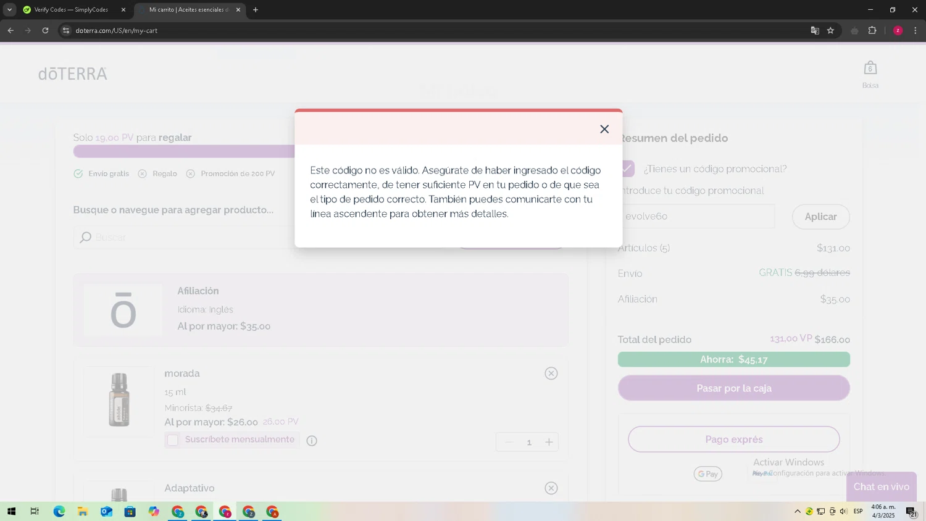Click the Pago exprés button
Screen dimensions: 926x521
point(734,440)
